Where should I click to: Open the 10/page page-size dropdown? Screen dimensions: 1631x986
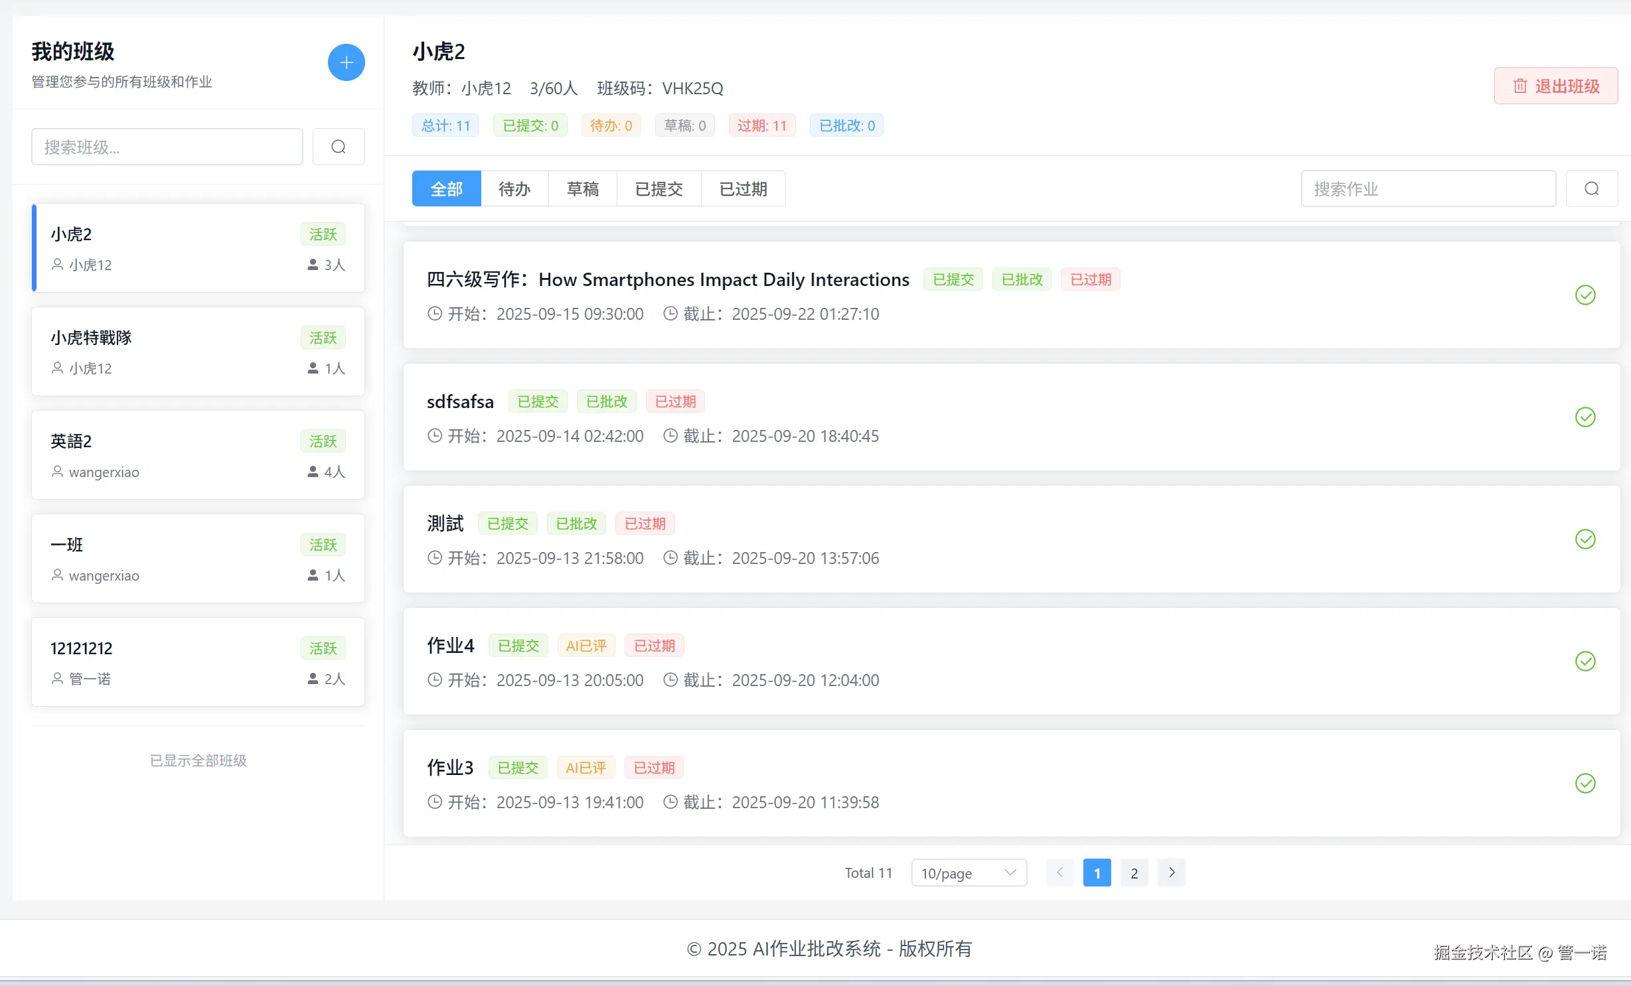[969, 873]
